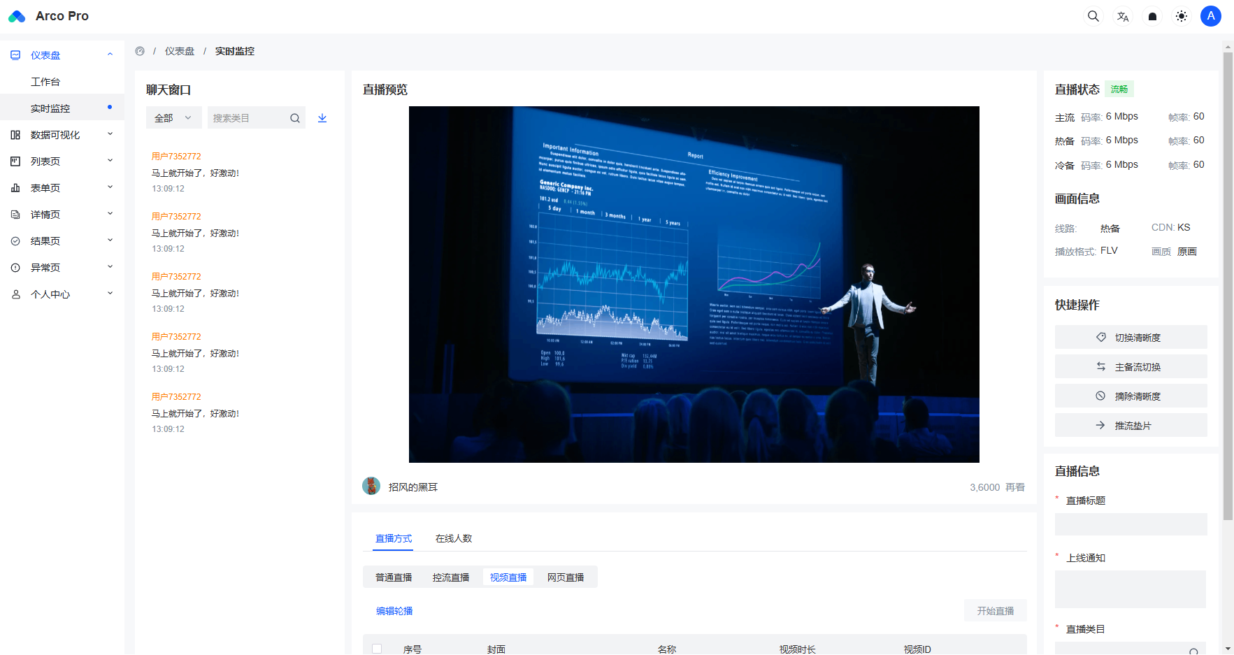Click the page vertical scrollbar
Viewport: 1234px width, 655px height.
click(x=1228, y=287)
